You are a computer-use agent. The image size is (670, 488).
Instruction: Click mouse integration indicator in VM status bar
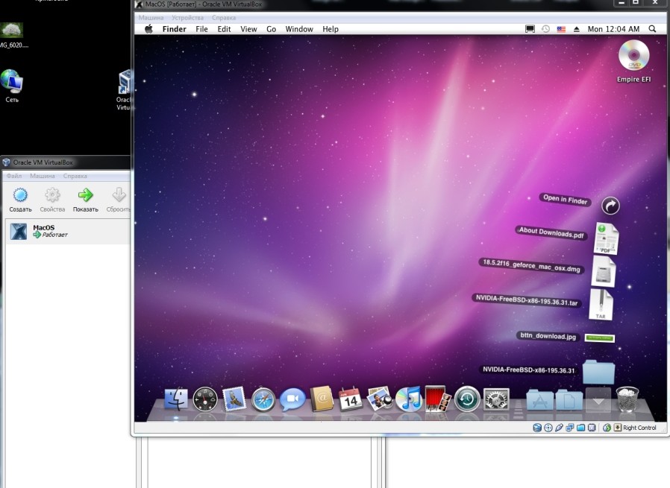pyautogui.click(x=607, y=428)
